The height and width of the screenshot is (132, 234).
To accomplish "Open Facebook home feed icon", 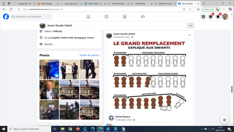I will [88, 17].
